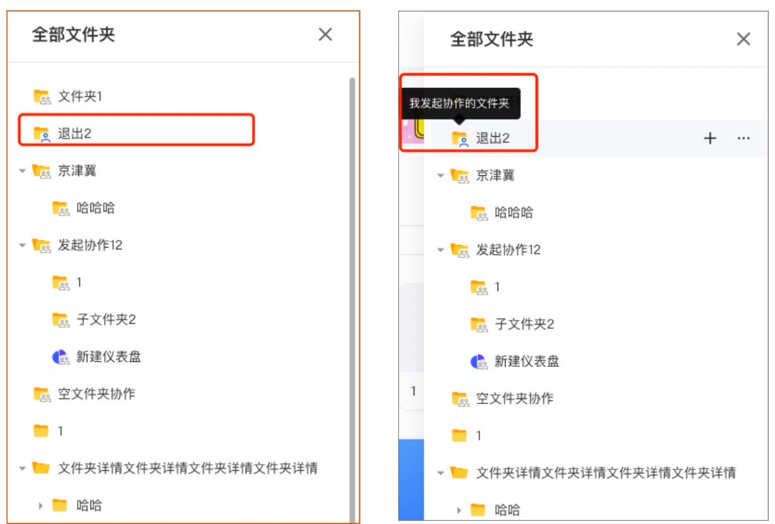This screenshot has width=775, height=524.
Task: Expand the 哈哈 subfolder in right panel
Action: tap(460, 510)
